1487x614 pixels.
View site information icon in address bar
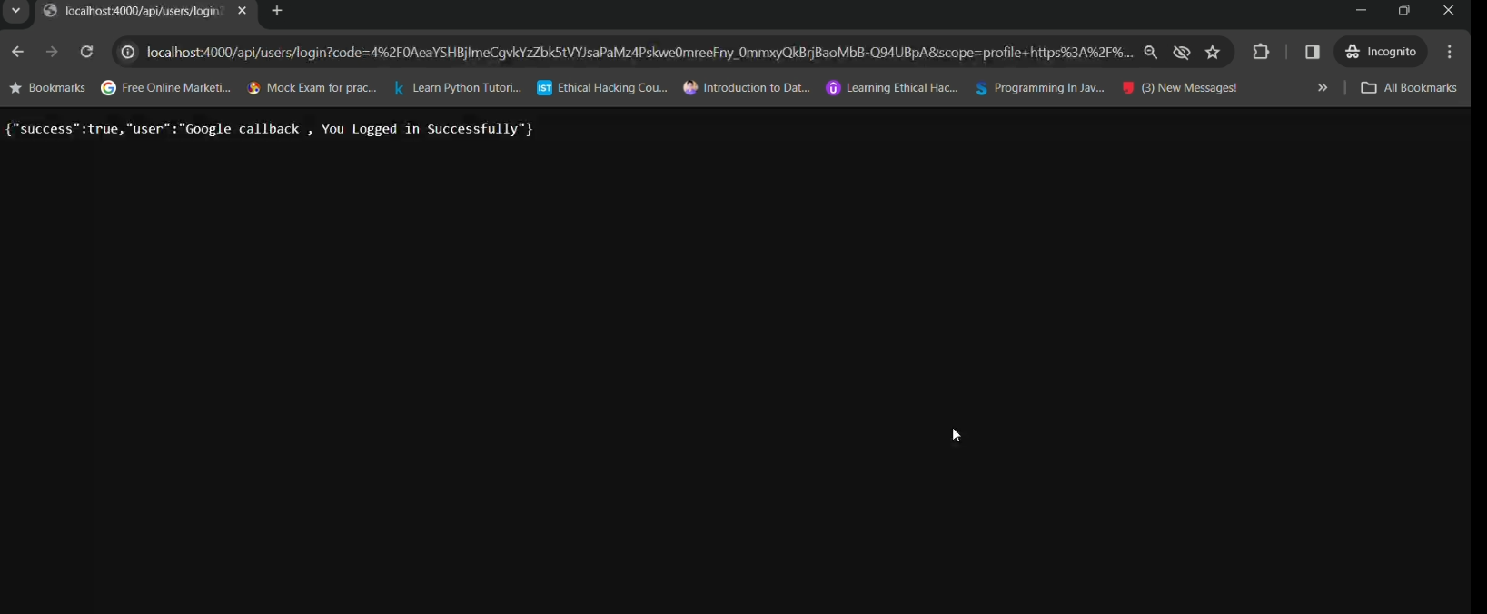click(128, 53)
